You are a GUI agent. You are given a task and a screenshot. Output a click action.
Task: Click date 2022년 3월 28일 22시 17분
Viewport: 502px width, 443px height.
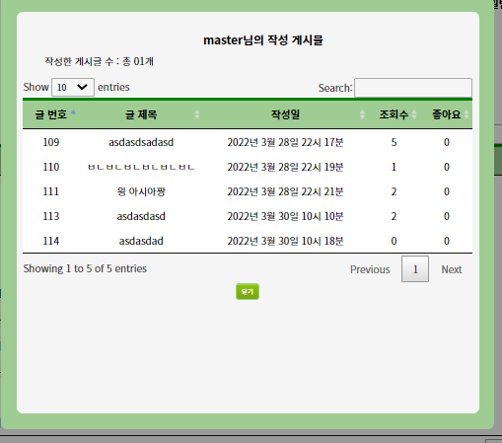coord(285,142)
